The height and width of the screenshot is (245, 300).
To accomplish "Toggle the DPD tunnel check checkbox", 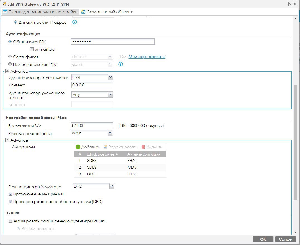I will [11, 201].
